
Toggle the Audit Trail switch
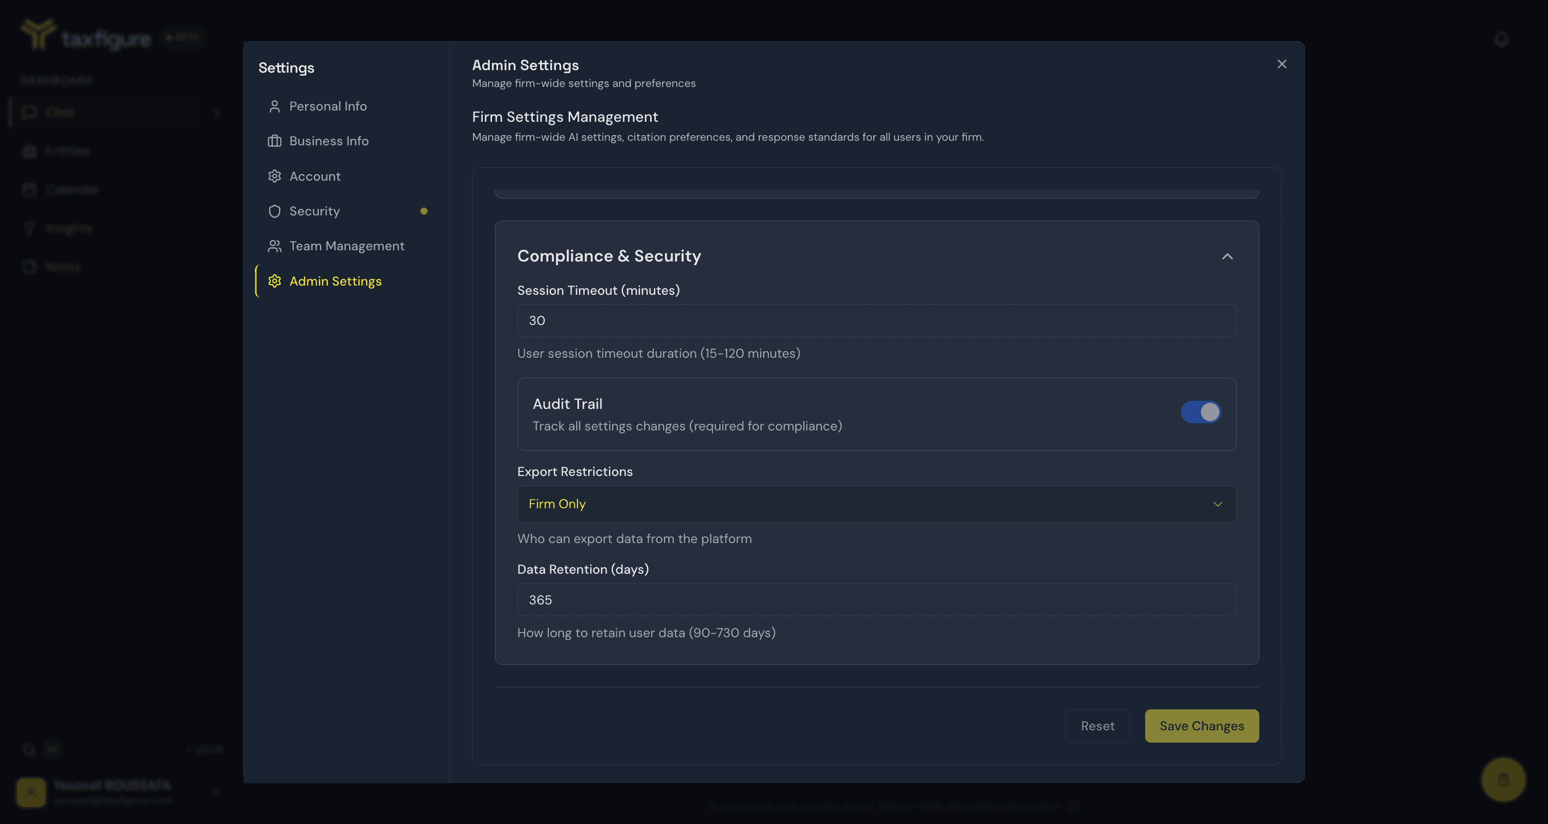[1200, 413]
